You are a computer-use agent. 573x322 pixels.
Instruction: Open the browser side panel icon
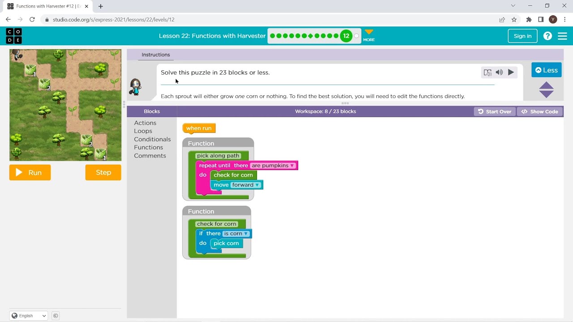(x=541, y=19)
